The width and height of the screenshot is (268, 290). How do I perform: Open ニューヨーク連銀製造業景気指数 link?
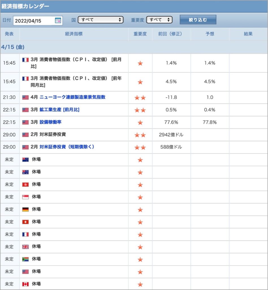click(x=72, y=97)
